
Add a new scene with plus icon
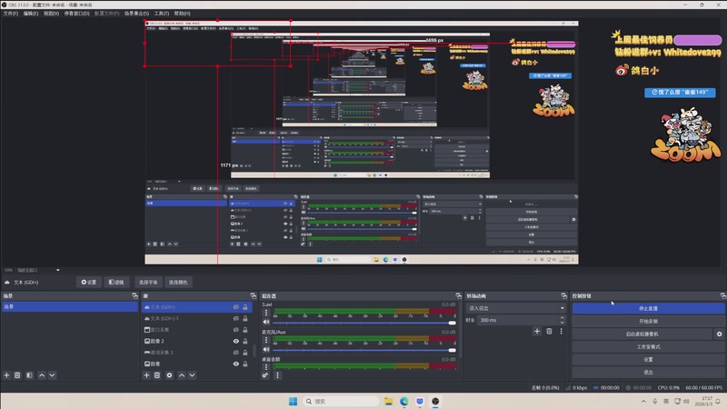coord(6,375)
